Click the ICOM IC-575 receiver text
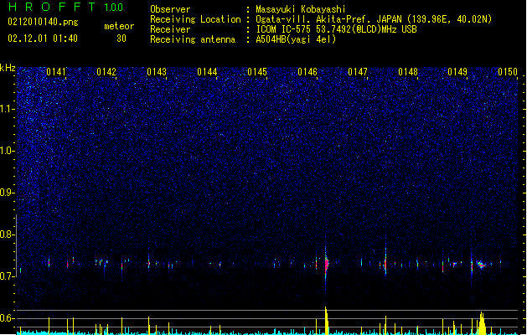 click(336, 29)
